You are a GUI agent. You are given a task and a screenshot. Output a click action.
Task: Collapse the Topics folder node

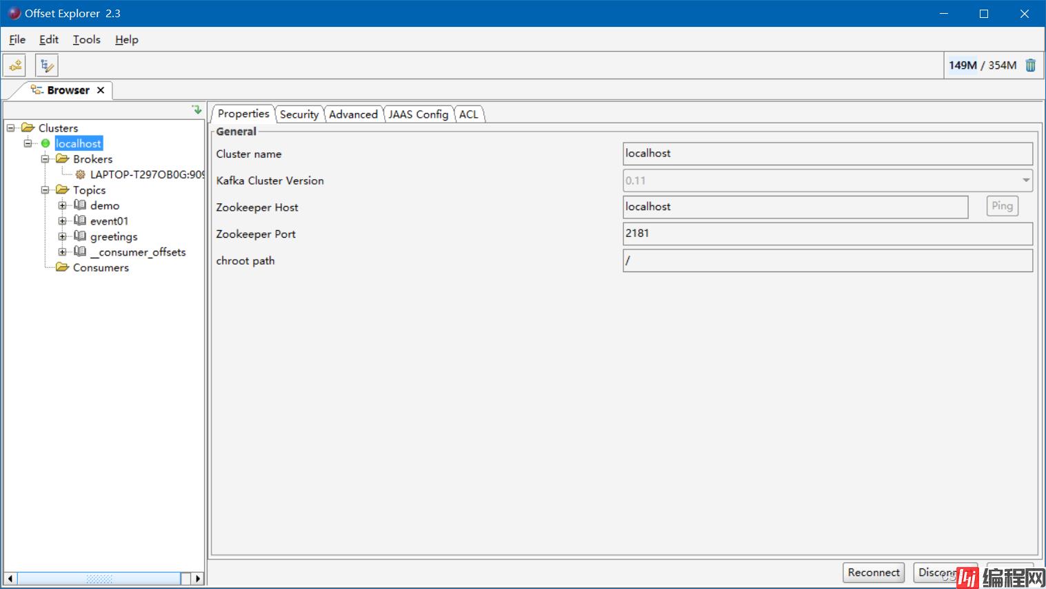pyautogui.click(x=46, y=189)
